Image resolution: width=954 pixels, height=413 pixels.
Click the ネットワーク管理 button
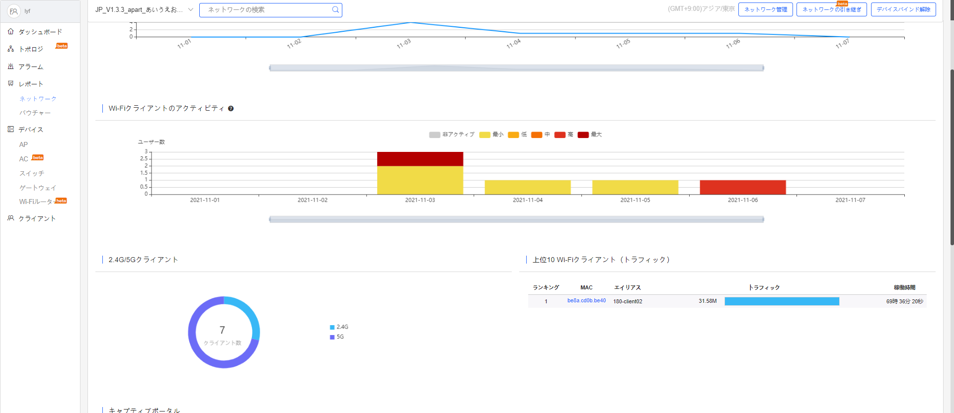(765, 9)
